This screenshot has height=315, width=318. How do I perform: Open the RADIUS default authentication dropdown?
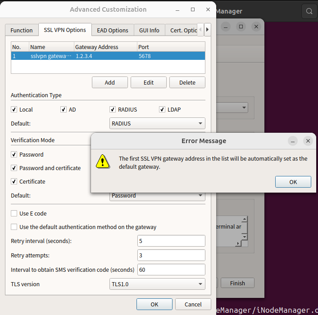(x=157, y=123)
